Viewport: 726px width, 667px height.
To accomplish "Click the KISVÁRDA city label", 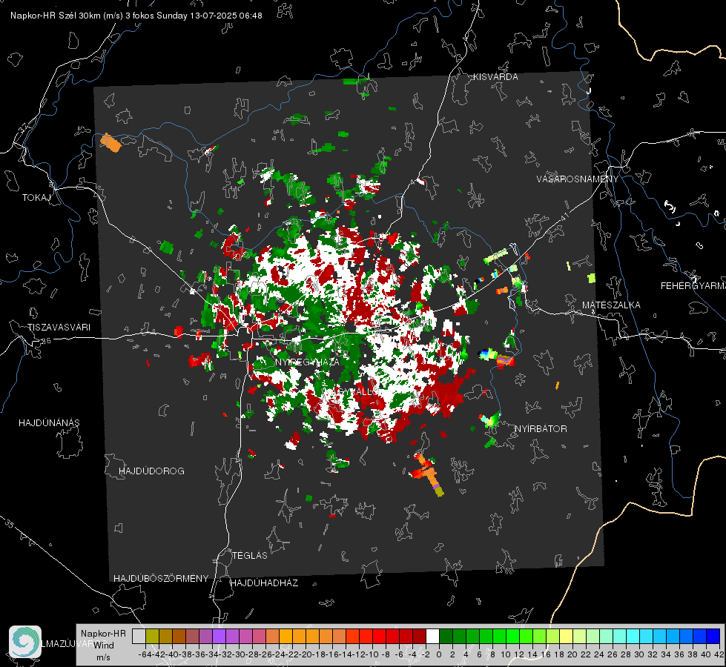I will tap(495, 77).
